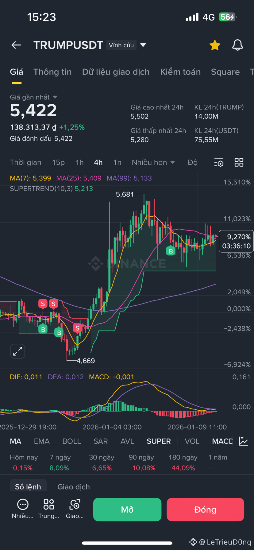Viewport: 254px width, 550px height.
Task: Tap the Giá đánh dấu 5,422 line
Action: 41,139
